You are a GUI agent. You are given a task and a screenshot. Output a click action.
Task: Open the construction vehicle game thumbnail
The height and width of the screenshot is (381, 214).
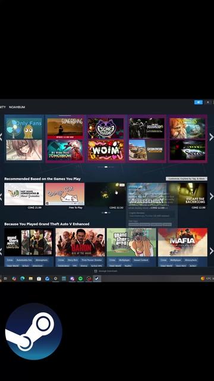147,150
